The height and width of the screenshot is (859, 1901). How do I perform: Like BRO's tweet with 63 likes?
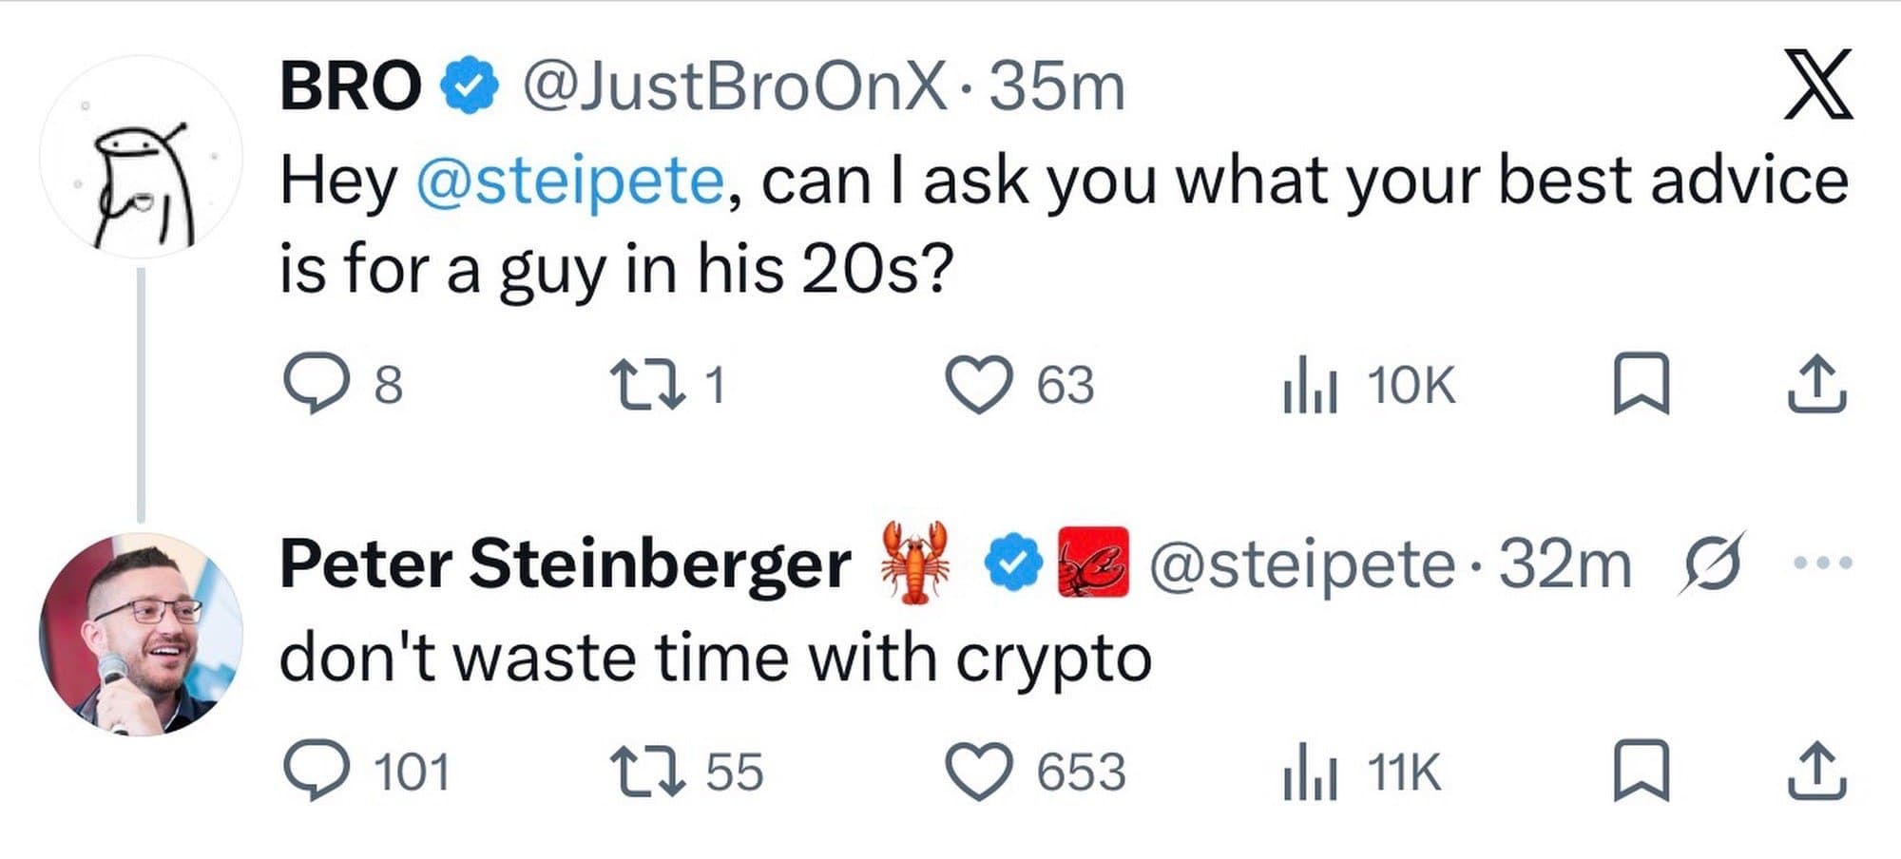tap(977, 385)
